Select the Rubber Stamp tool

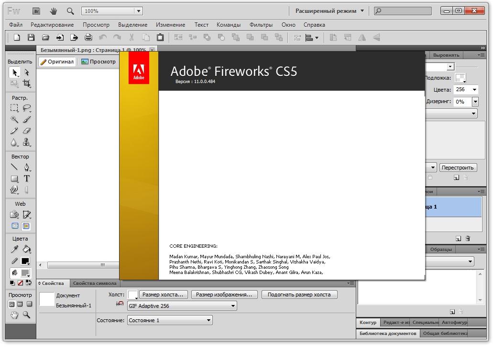click(27, 142)
